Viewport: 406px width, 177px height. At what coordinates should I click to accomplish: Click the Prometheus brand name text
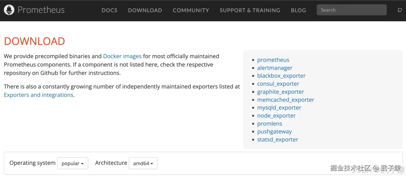pyautogui.click(x=41, y=10)
